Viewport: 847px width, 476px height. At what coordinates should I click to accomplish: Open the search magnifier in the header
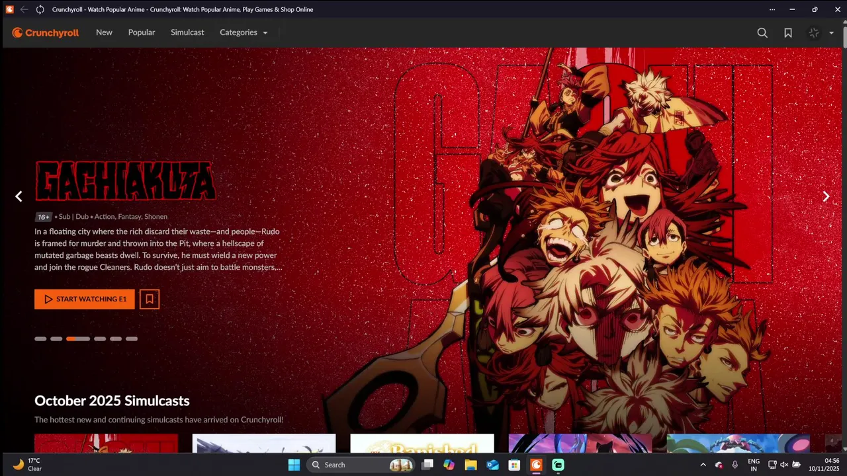[762, 32]
